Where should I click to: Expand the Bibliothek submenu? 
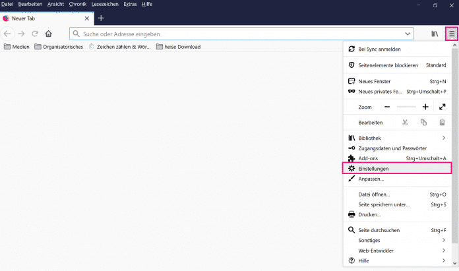tap(396, 138)
